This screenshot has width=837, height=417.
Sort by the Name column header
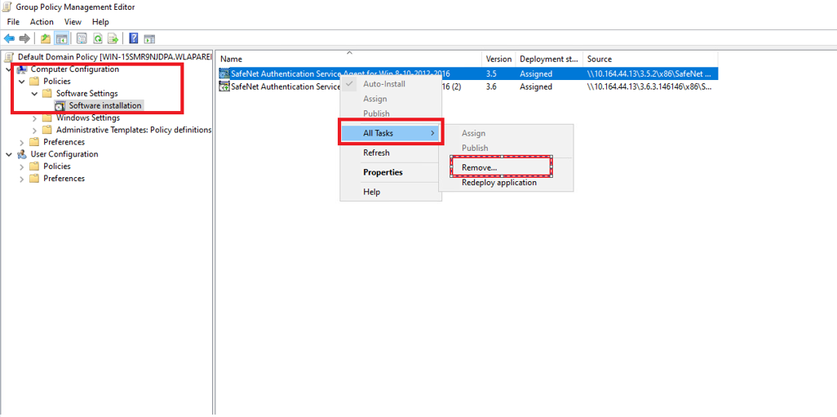[x=350, y=59]
